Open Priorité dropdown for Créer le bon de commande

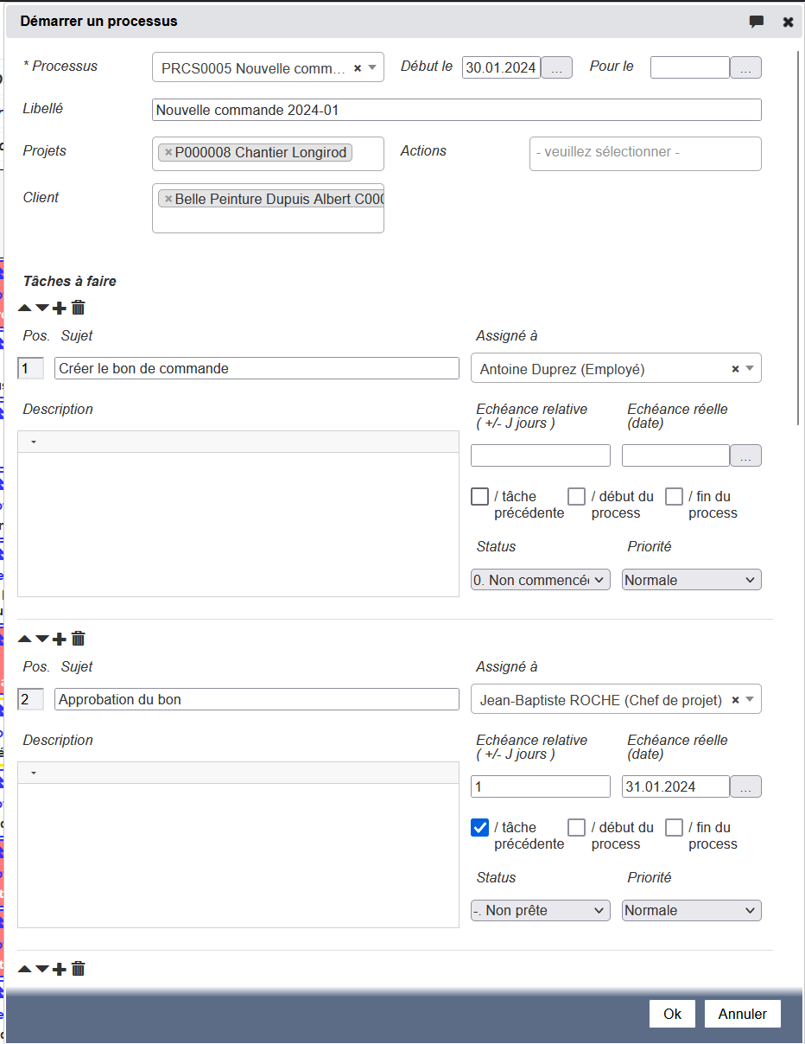691,580
